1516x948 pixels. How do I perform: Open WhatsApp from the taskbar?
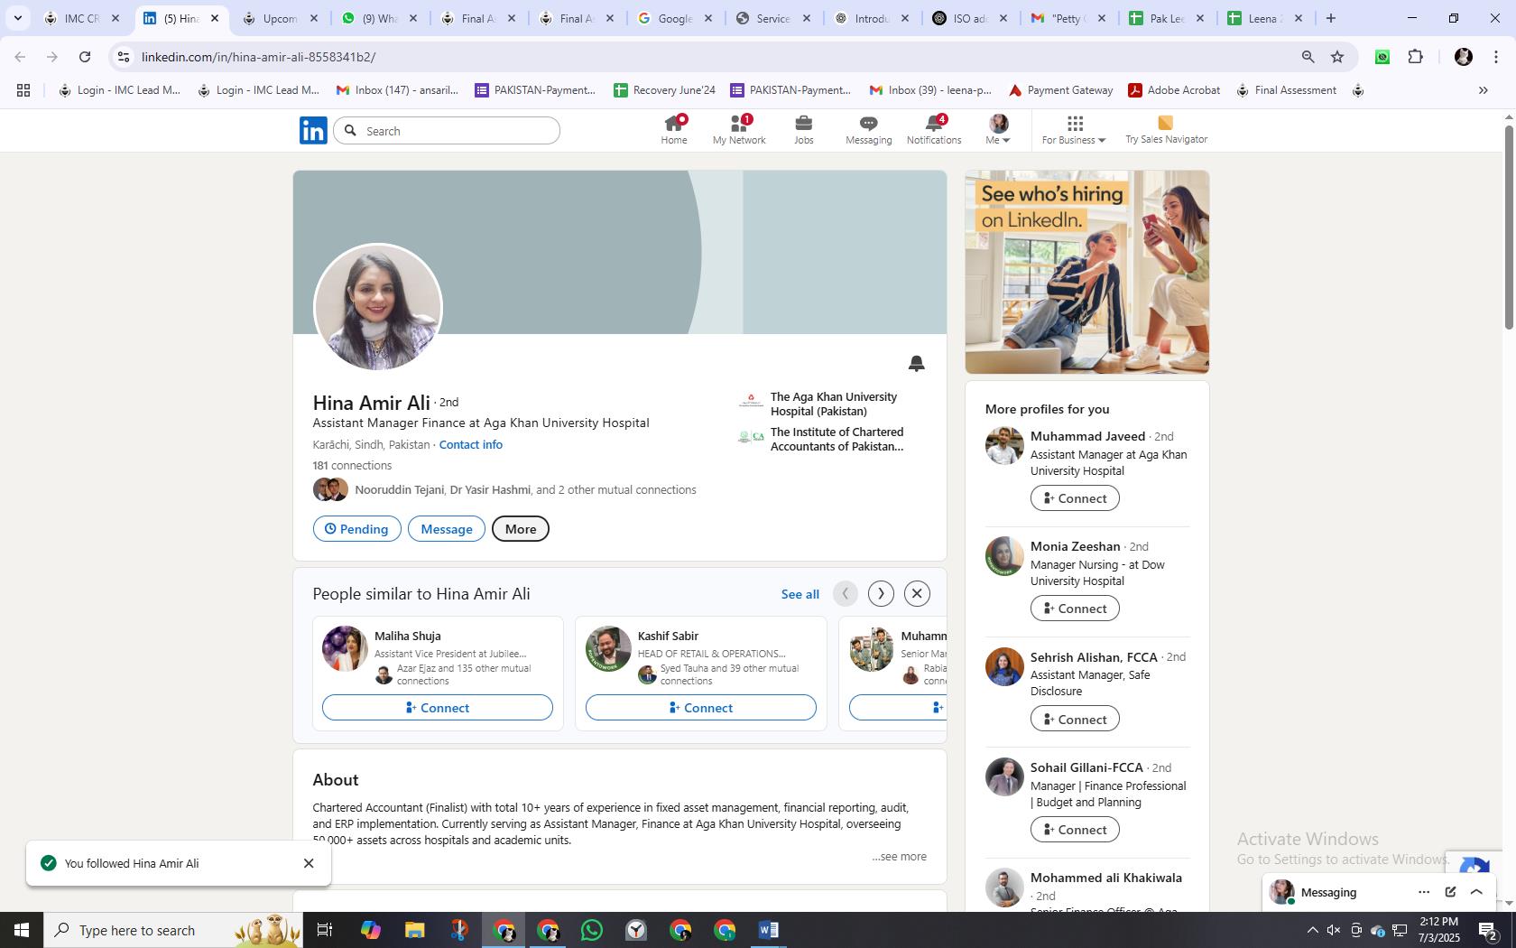tap(592, 930)
